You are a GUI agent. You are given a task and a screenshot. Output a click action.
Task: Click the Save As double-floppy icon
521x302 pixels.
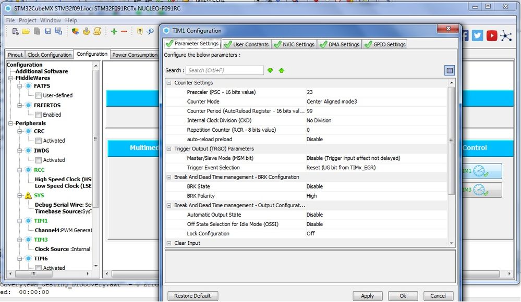point(58,31)
